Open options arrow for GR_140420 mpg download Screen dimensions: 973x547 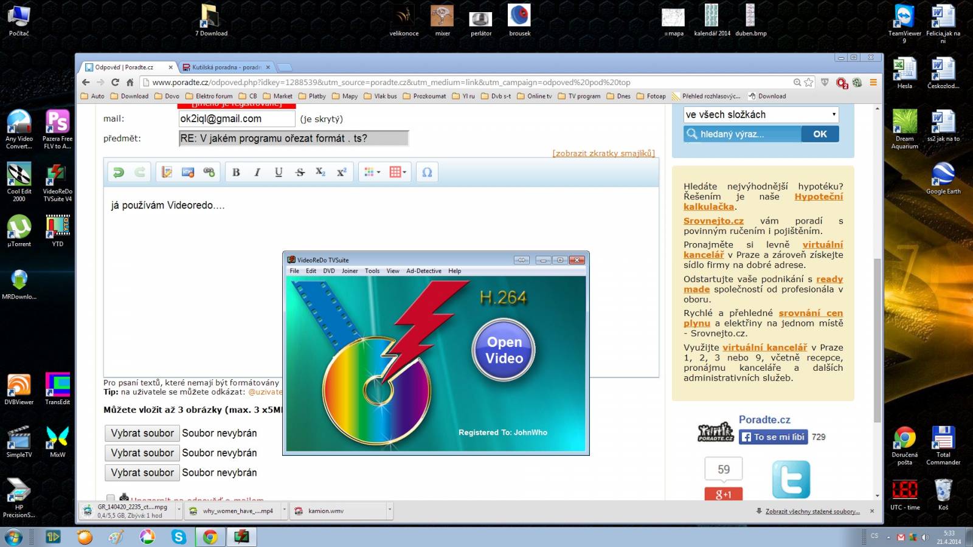click(x=179, y=511)
